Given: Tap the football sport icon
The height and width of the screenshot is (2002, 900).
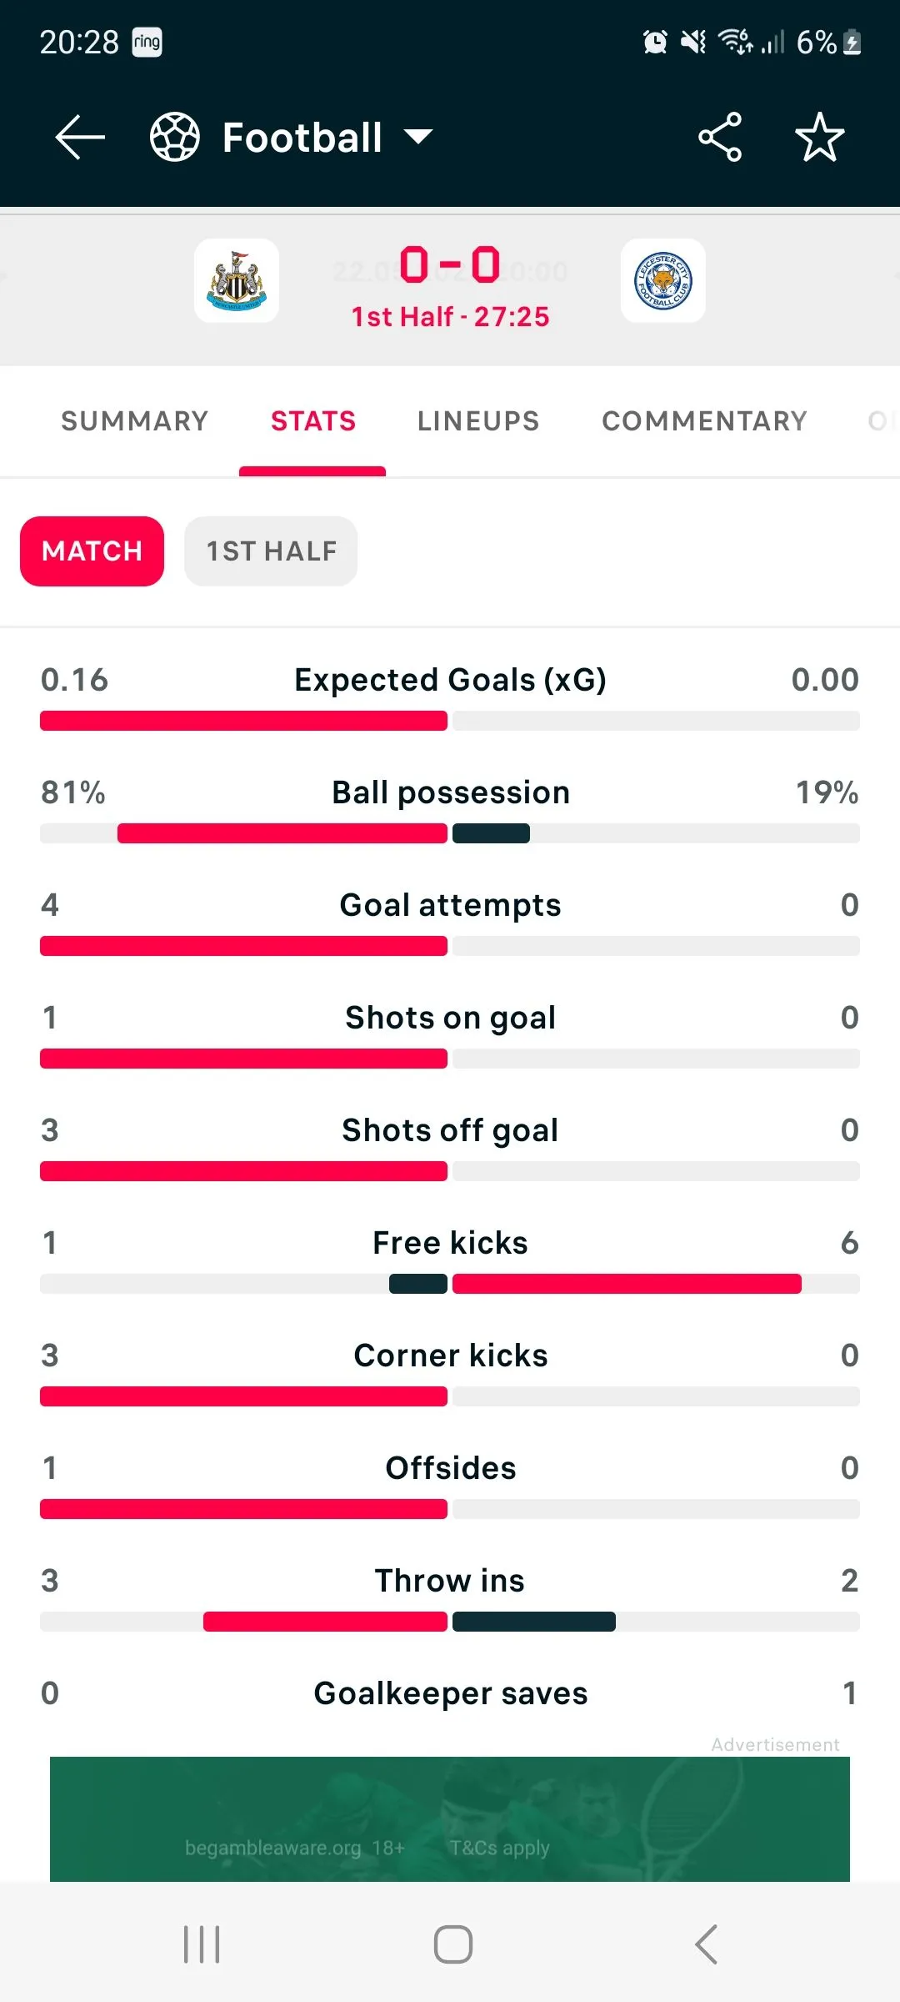Looking at the screenshot, I should (x=175, y=138).
